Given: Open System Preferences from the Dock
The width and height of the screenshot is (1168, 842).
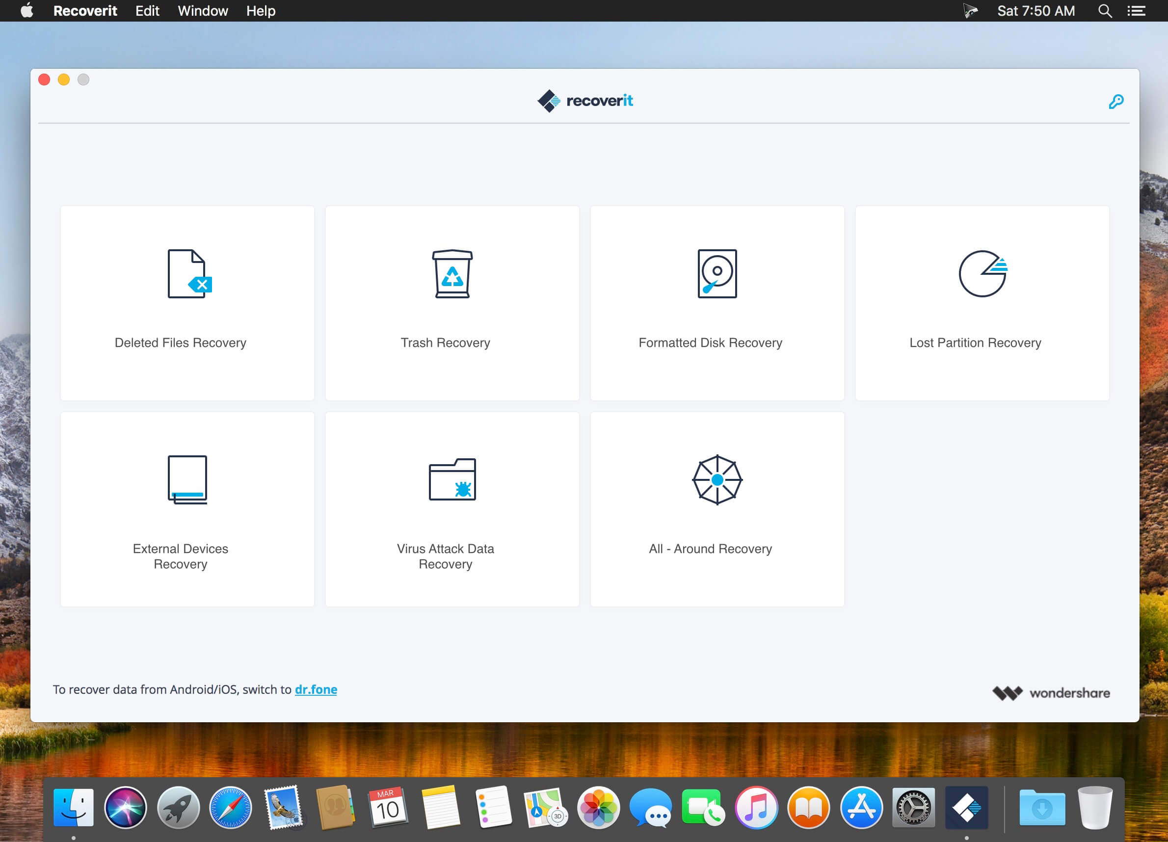Looking at the screenshot, I should (x=913, y=807).
